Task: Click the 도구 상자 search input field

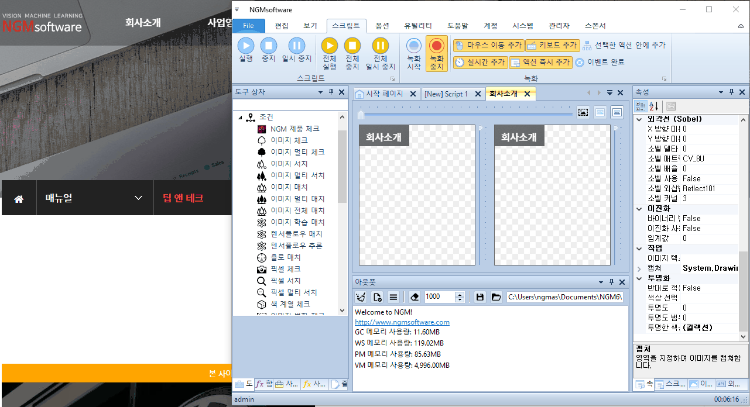Action: pyautogui.click(x=290, y=105)
